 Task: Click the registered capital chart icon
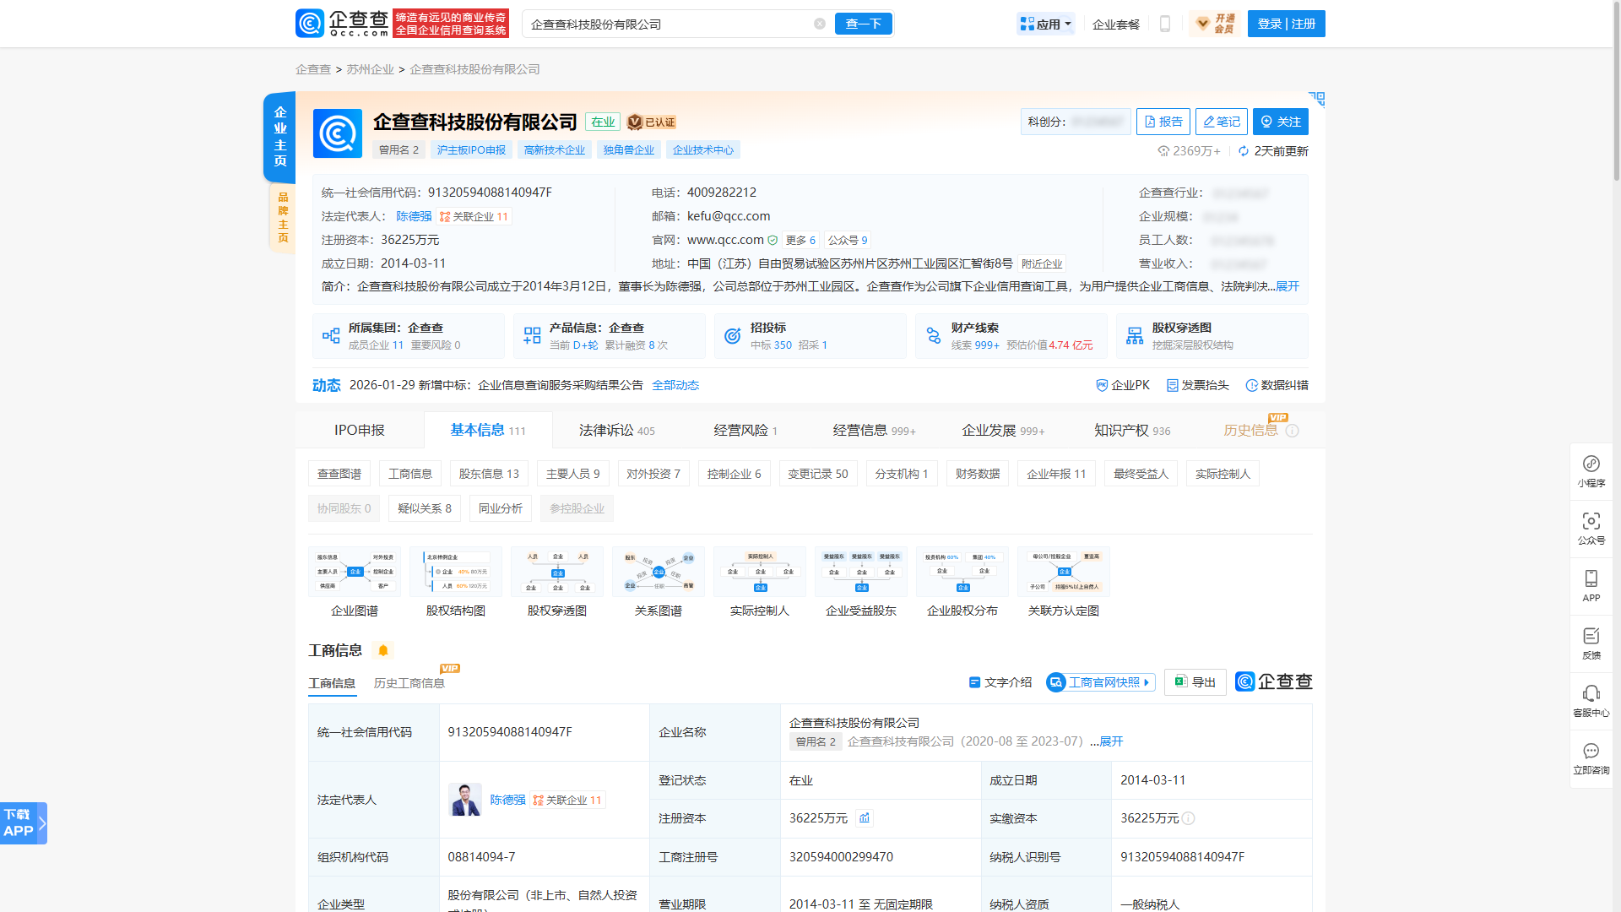pyautogui.click(x=864, y=817)
